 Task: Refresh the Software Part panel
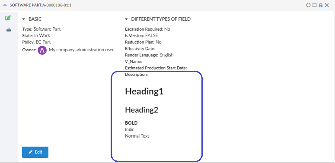tap(308, 5)
